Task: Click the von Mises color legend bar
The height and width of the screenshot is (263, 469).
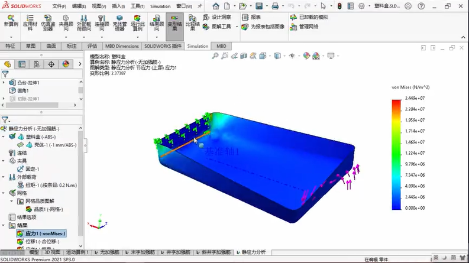Action: (x=396, y=154)
